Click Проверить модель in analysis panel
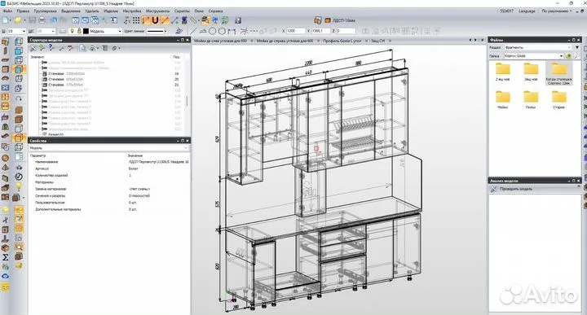This screenshot has height=315, width=587. 516,189
